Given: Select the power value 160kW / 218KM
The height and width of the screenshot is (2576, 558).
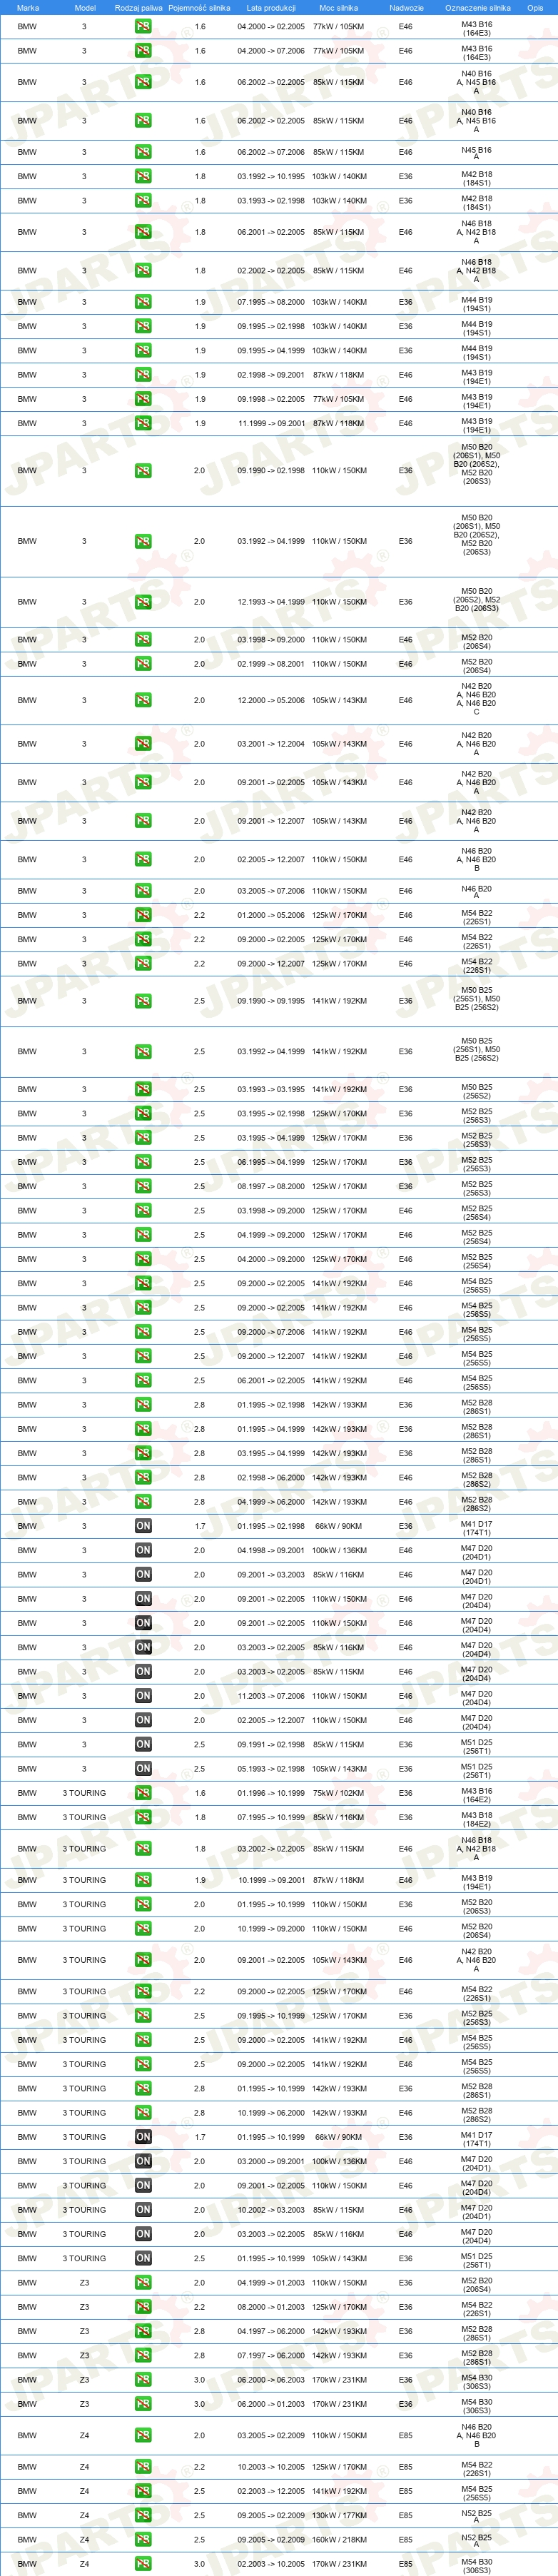Looking at the screenshot, I should click(x=339, y=2540).
